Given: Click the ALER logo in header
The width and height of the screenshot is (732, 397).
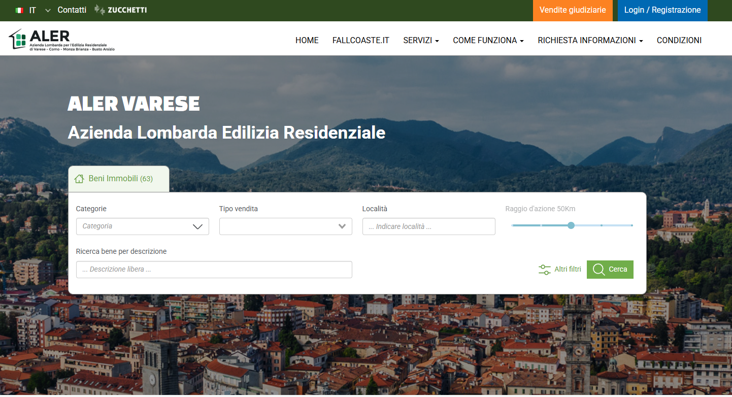Looking at the screenshot, I should coord(61,40).
